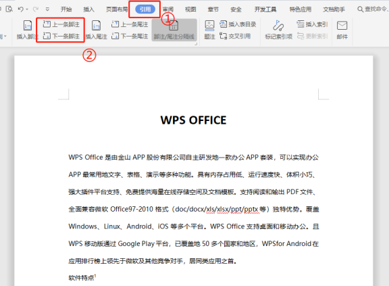Toggle footnote/endnote separator line
Viewport: 389px width, 286px height.
coord(174,30)
